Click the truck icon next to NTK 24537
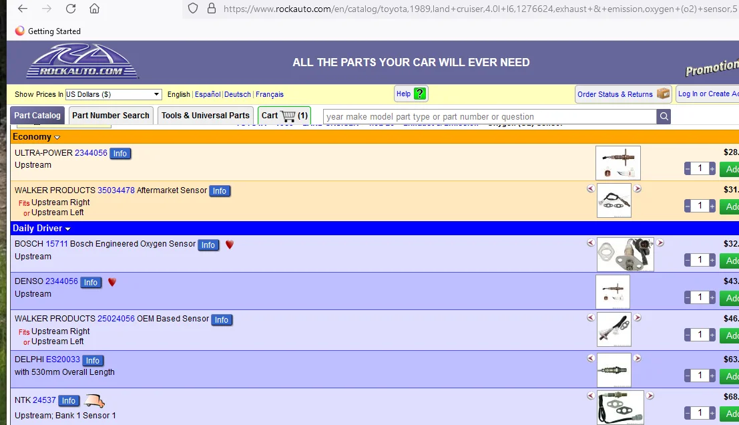This screenshot has width=739, height=425. (x=94, y=401)
